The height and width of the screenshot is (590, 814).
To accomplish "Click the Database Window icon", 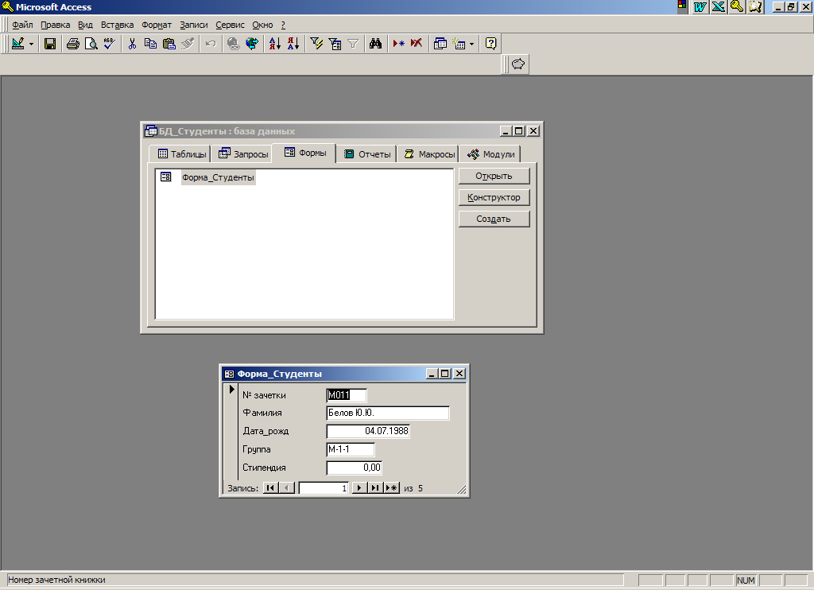I will pos(440,44).
